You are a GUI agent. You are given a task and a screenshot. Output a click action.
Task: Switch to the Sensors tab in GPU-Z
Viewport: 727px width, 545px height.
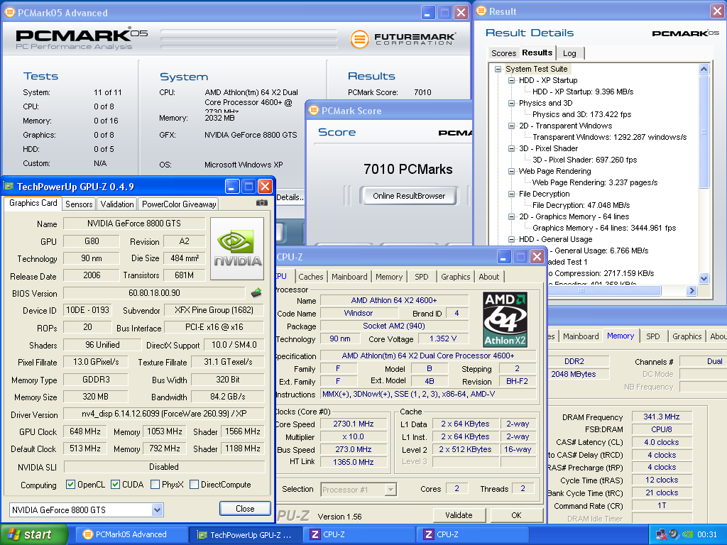[79, 204]
